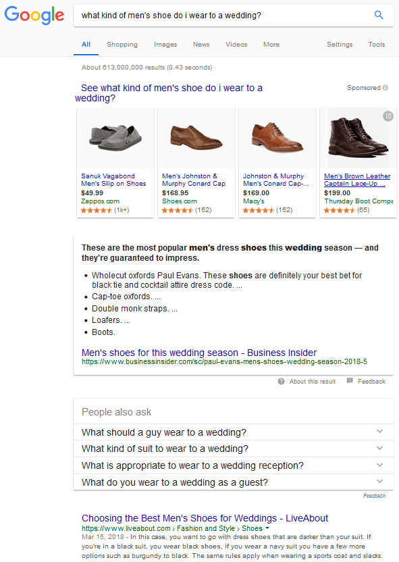Expand "What kind of suit to wear to a wedding?"
The width and height of the screenshot is (399, 562).
tap(233, 449)
